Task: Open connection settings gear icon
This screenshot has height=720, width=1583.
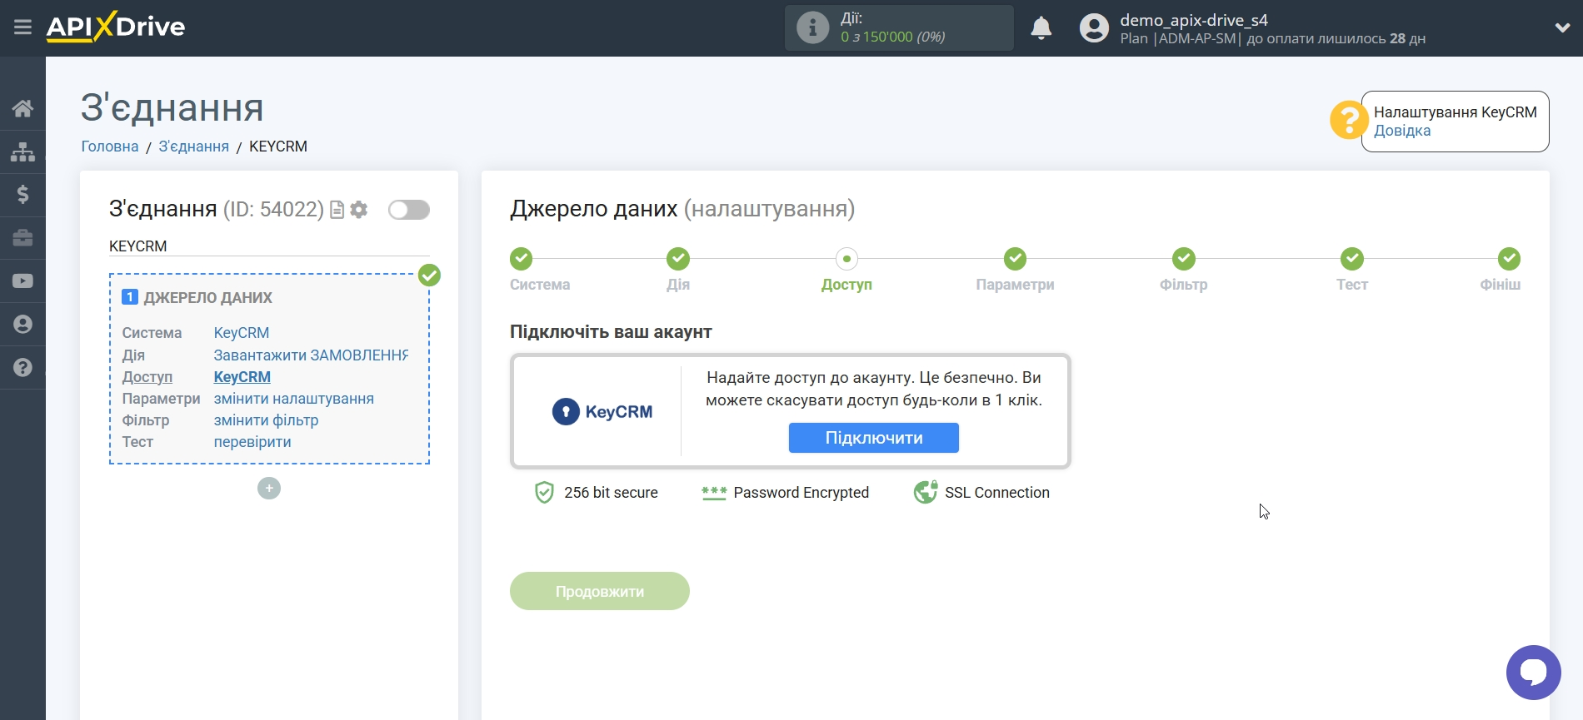Action: pyautogui.click(x=359, y=210)
